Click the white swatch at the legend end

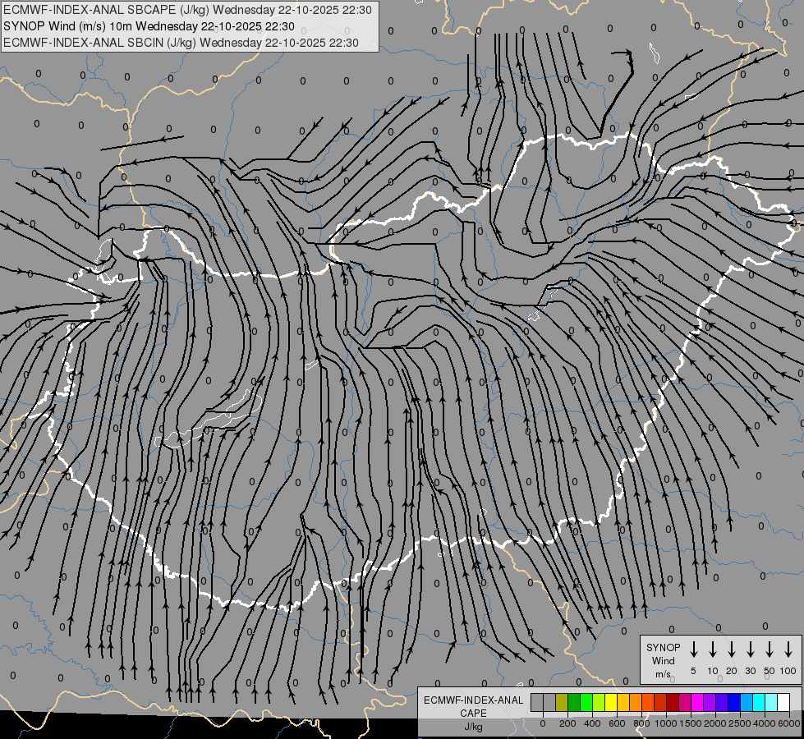[783, 702]
